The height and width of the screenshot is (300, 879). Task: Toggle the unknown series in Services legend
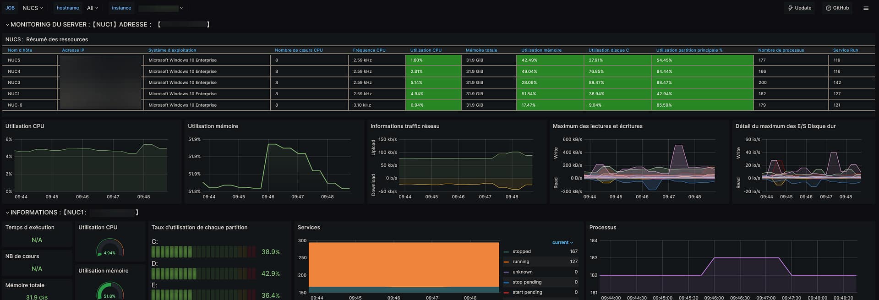pos(522,272)
